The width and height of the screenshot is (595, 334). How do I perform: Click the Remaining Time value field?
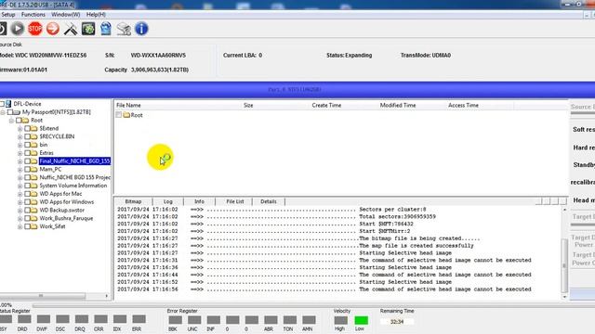pyautogui.click(x=397, y=322)
